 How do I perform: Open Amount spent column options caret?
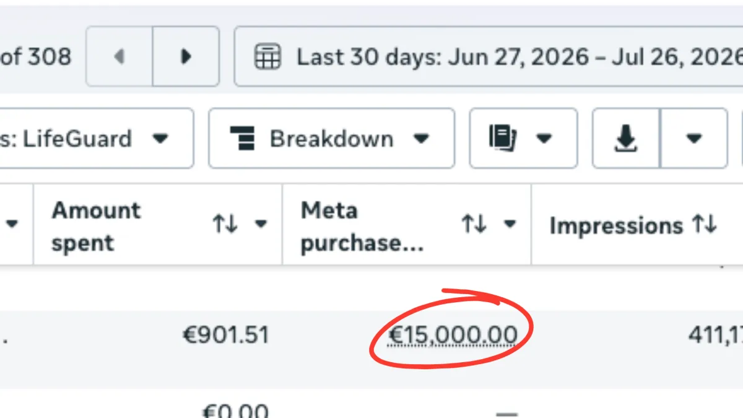point(261,224)
